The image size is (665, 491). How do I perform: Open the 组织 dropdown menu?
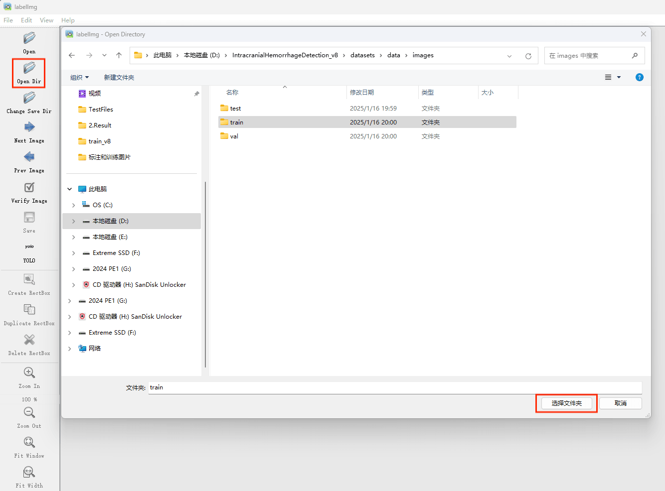pyautogui.click(x=79, y=78)
